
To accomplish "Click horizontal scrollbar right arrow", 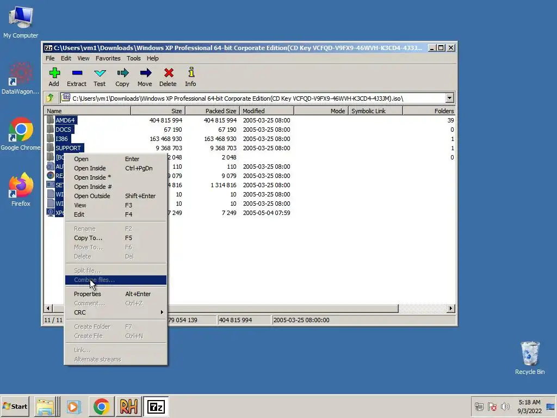I will [x=451, y=308].
